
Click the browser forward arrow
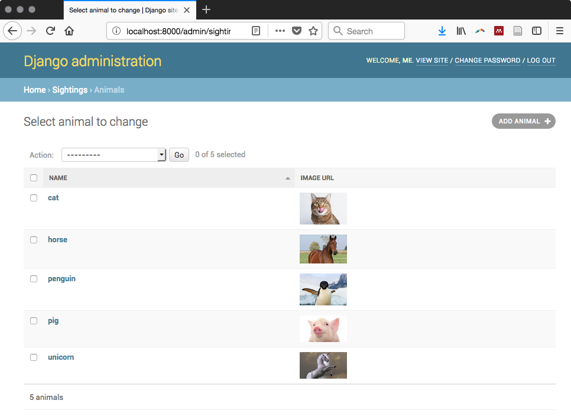(32, 31)
